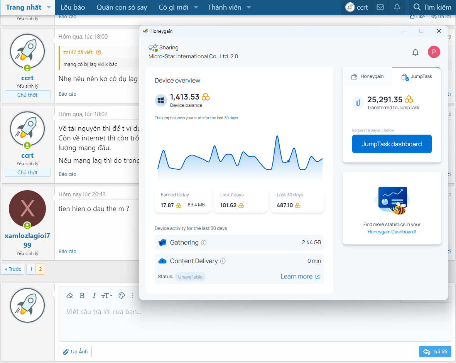Expand the Có gì mới dropdown arrow
Screen dimensions: 456x363
click(196, 7)
